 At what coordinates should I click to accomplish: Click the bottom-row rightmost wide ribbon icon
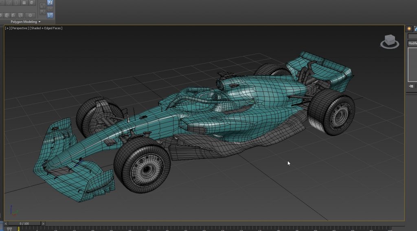click(30, 15)
